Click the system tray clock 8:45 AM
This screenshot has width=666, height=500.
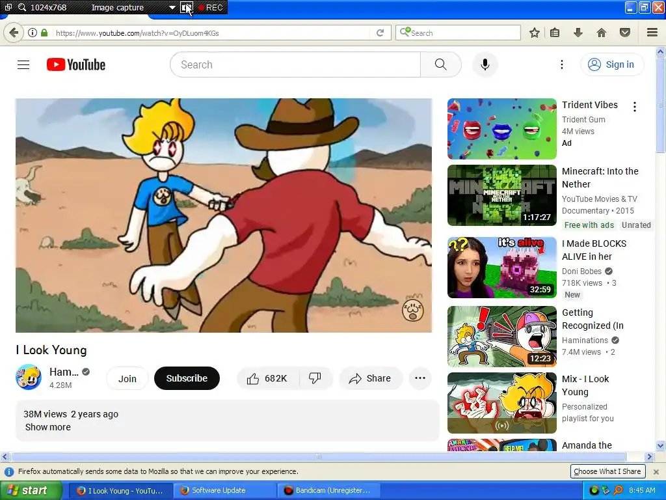pos(642,491)
